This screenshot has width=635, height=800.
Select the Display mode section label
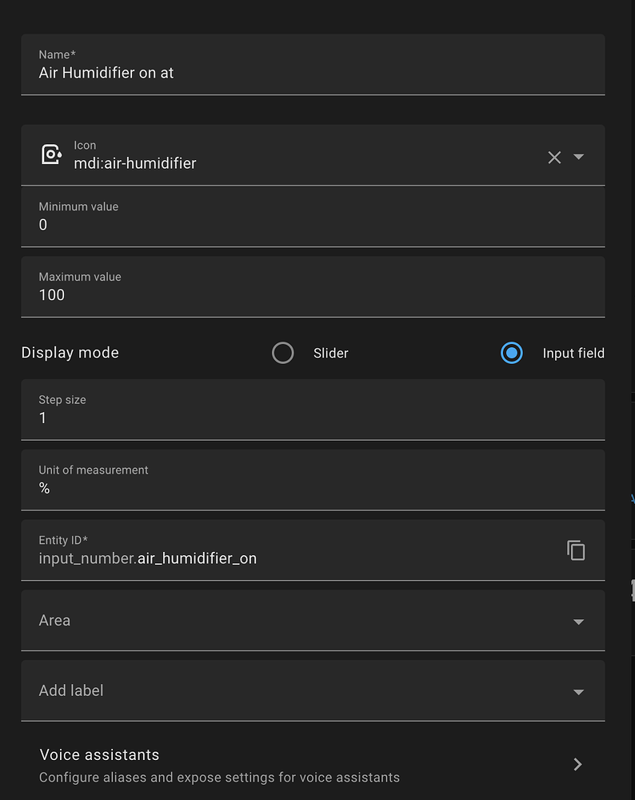pyautogui.click(x=70, y=353)
